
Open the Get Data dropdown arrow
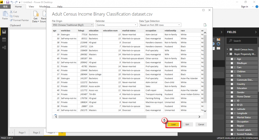tap(38, 22)
